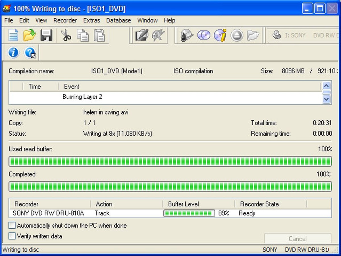Open a compilation with the folder icon
341x256 pixels.
tap(30, 36)
